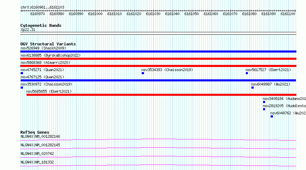The width and height of the screenshot is (306, 170).
Task: Click the Xp22.31 band label
Action: coord(28,30)
